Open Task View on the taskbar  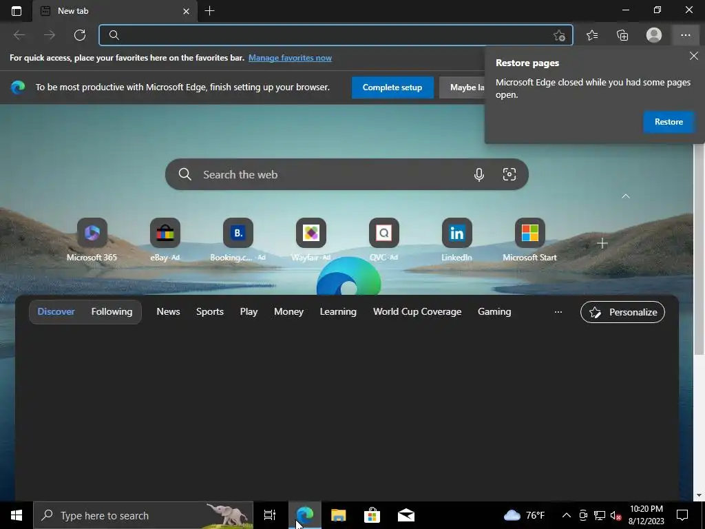click(270, 515)
